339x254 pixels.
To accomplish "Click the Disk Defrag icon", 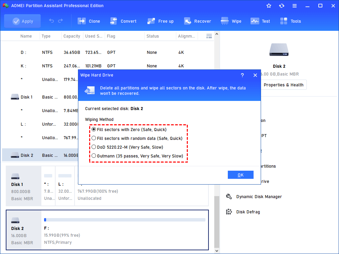I will (229, 212).
